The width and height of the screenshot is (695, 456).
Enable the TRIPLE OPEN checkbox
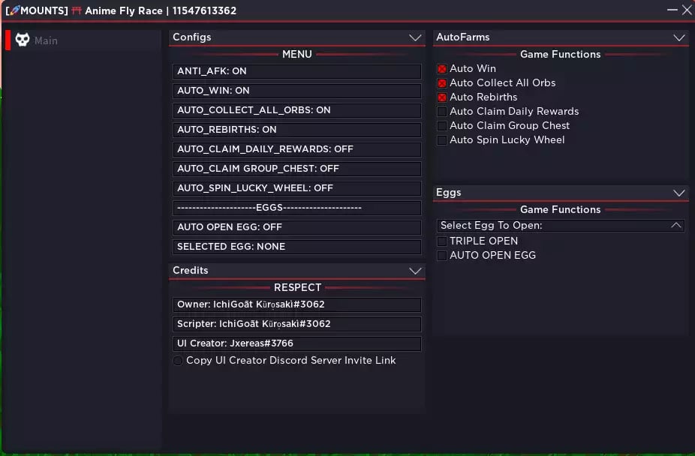point(442,241)
